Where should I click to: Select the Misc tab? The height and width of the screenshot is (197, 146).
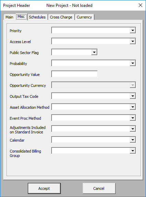(x=21, y=16)
